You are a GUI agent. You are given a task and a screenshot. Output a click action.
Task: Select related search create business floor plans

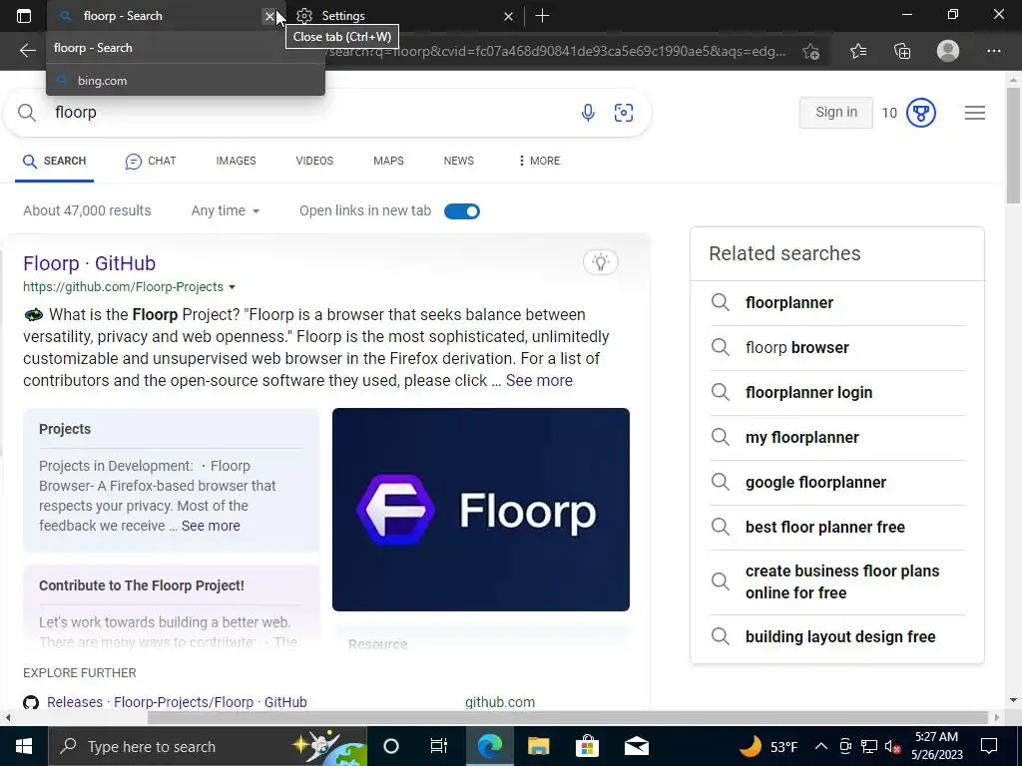(842, 582)
